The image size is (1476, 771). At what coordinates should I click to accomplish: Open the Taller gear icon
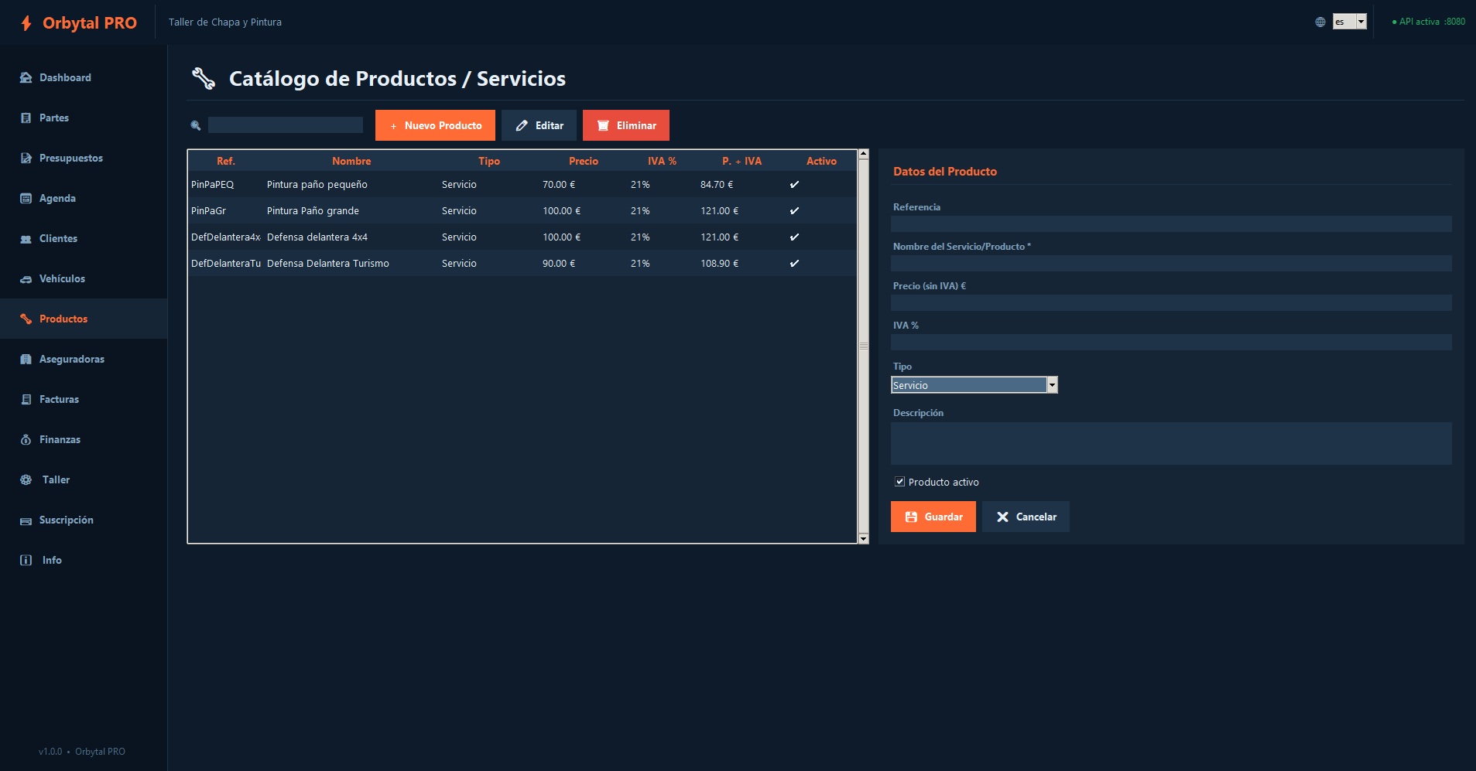pyautogui.click(x=26, y=479)
